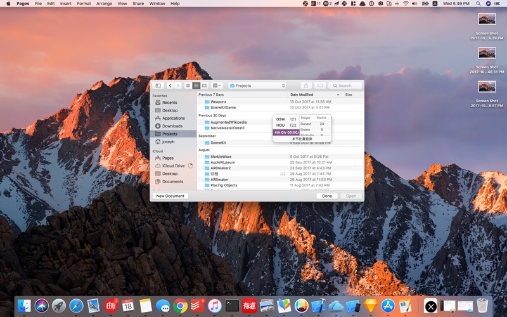Open the Format menu
507x317 pixels.
tap(84, 3)
